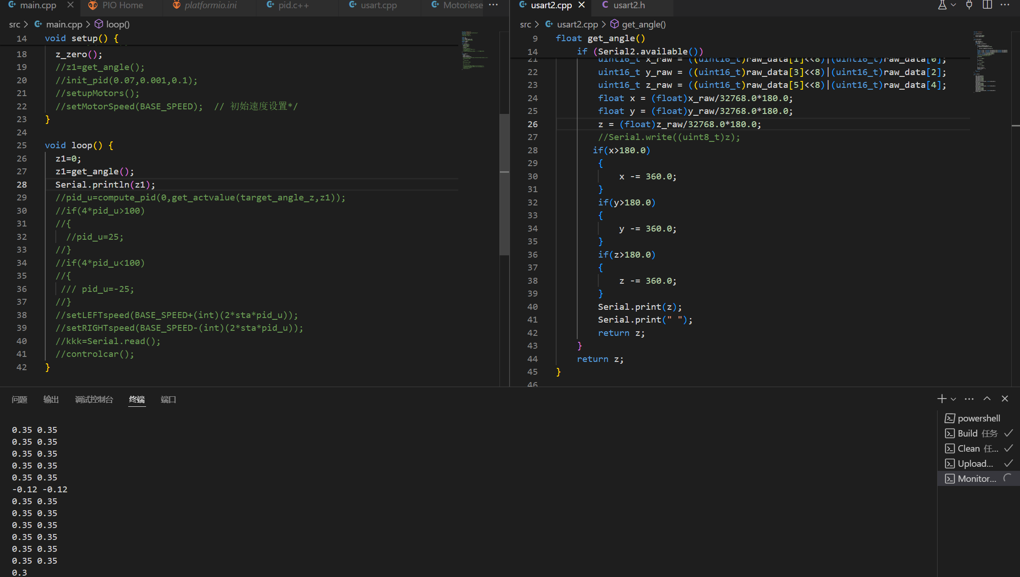Click get_angle() in the right breadcrumb

coord(643,25)
